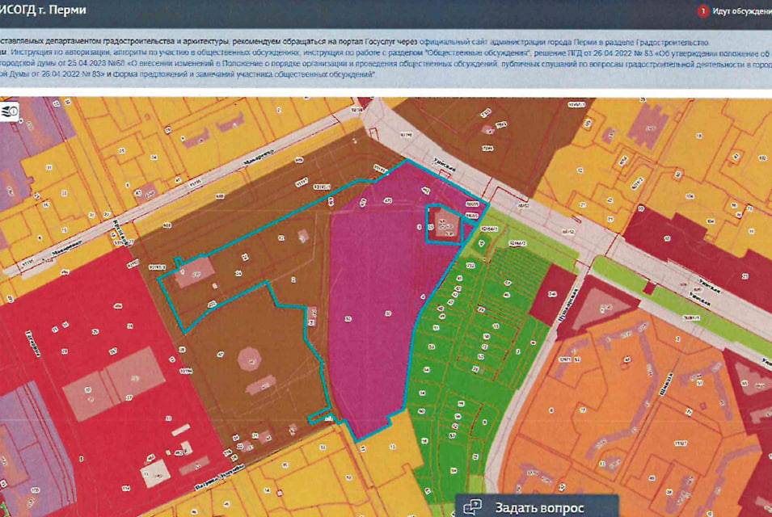Viewport: 772px width, 517px height.
Task: Select the small cyan-outlined parcel near Уинская street
Action: (444, 223)
